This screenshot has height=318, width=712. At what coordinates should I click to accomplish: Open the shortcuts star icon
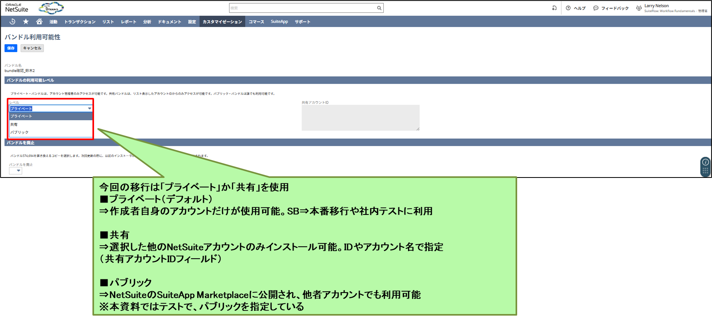[26, 21]
